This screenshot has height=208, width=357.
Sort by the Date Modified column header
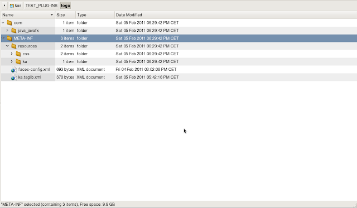[x=235, y=15]
